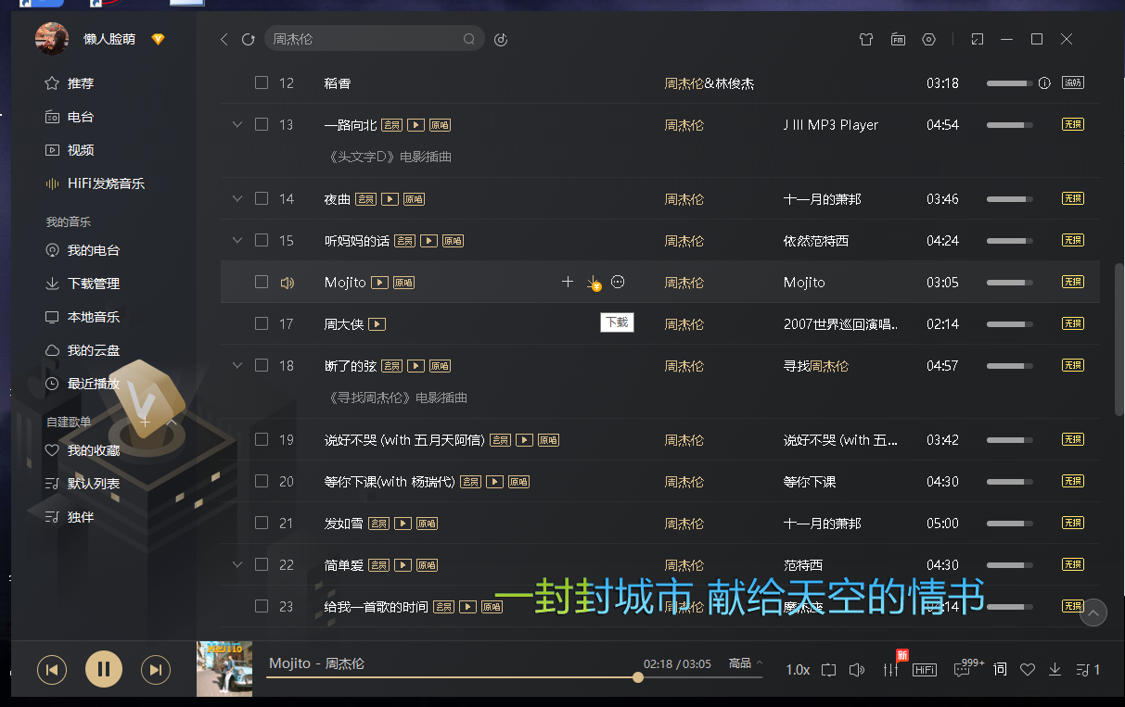Seek using the playback progress bar

(x=515, y=677)
